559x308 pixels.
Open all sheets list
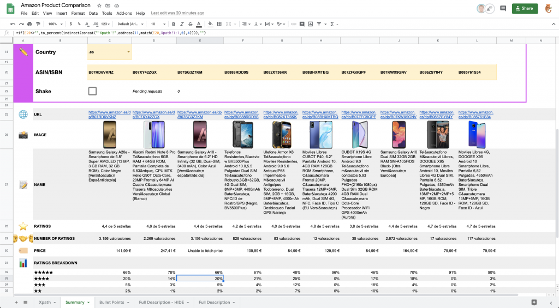[25, 303]
